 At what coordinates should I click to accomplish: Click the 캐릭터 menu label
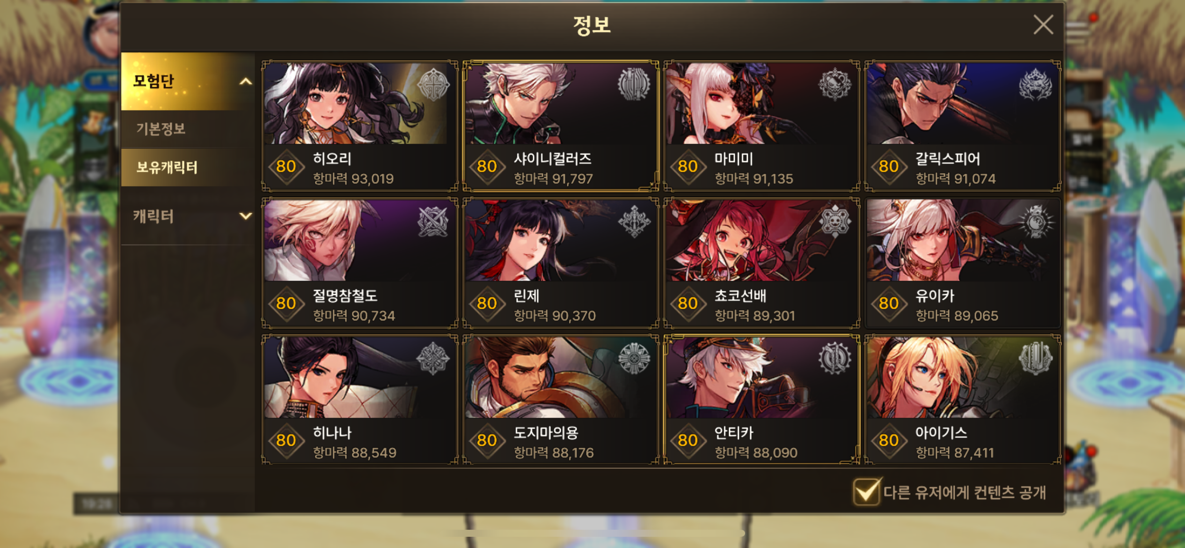point(153,216)
